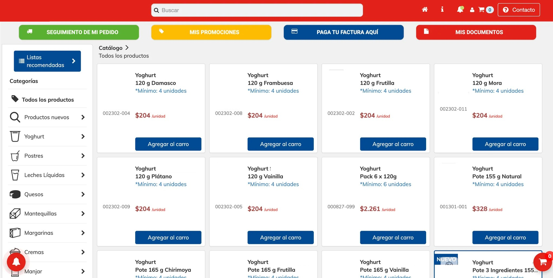This screenshot has height=278, width=553.
Task: Expand the Manjar category arrow
Action: 83,272
